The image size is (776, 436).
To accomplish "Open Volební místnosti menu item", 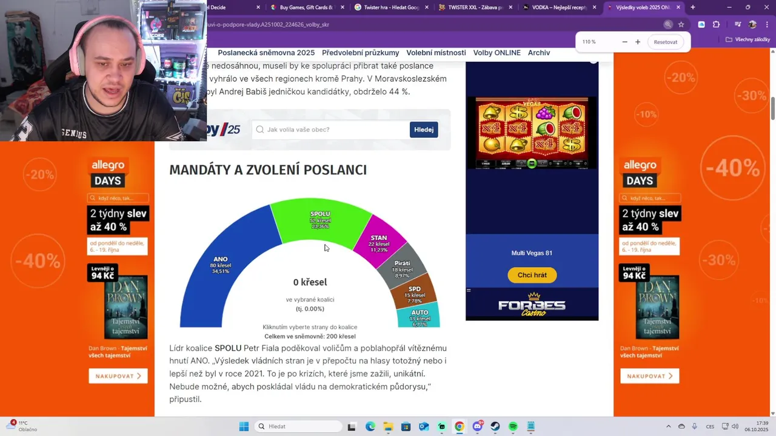I will [x=436, y=53].
